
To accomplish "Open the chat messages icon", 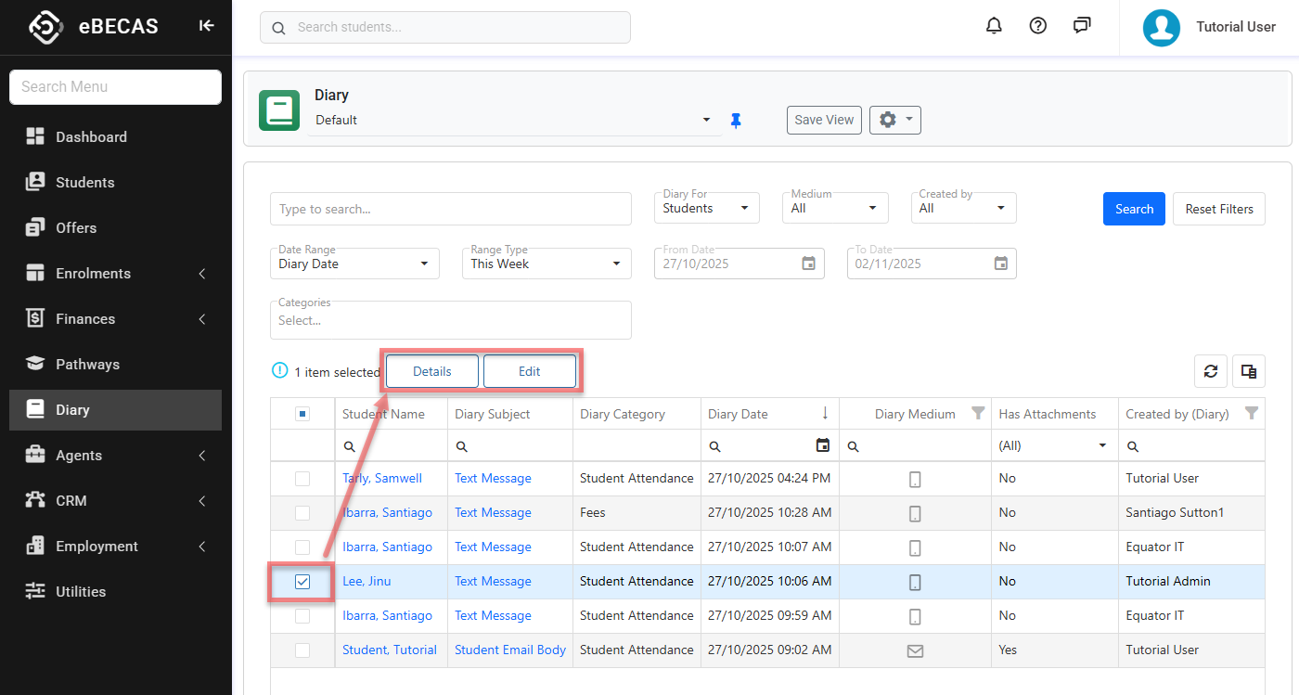I will pyautogui.click(x=1082, y=26).
